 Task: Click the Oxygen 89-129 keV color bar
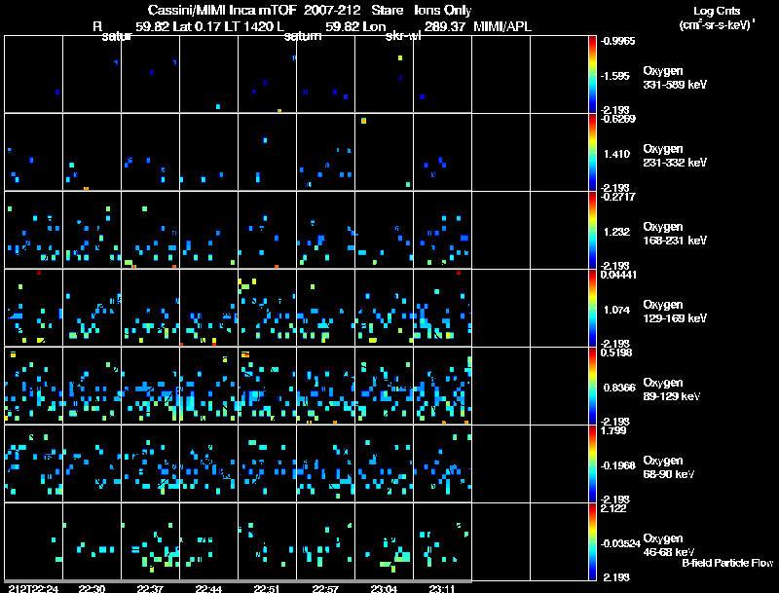click(592, 386)
